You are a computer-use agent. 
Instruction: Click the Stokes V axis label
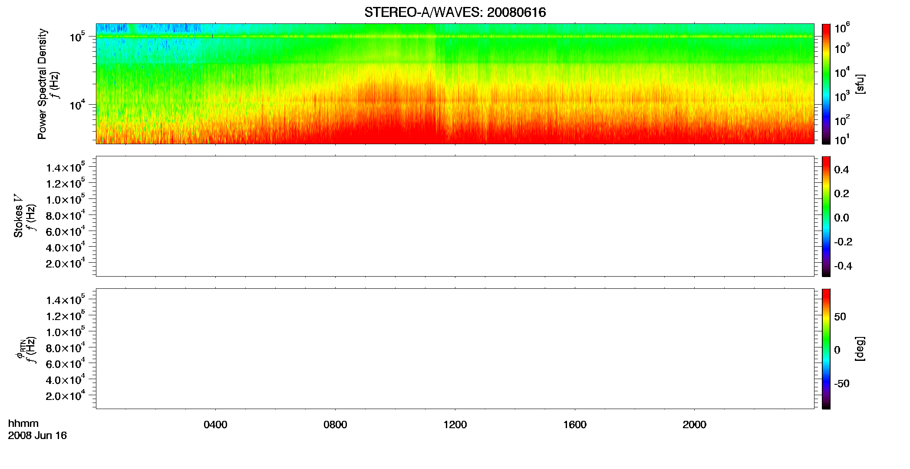pos(18,216)
